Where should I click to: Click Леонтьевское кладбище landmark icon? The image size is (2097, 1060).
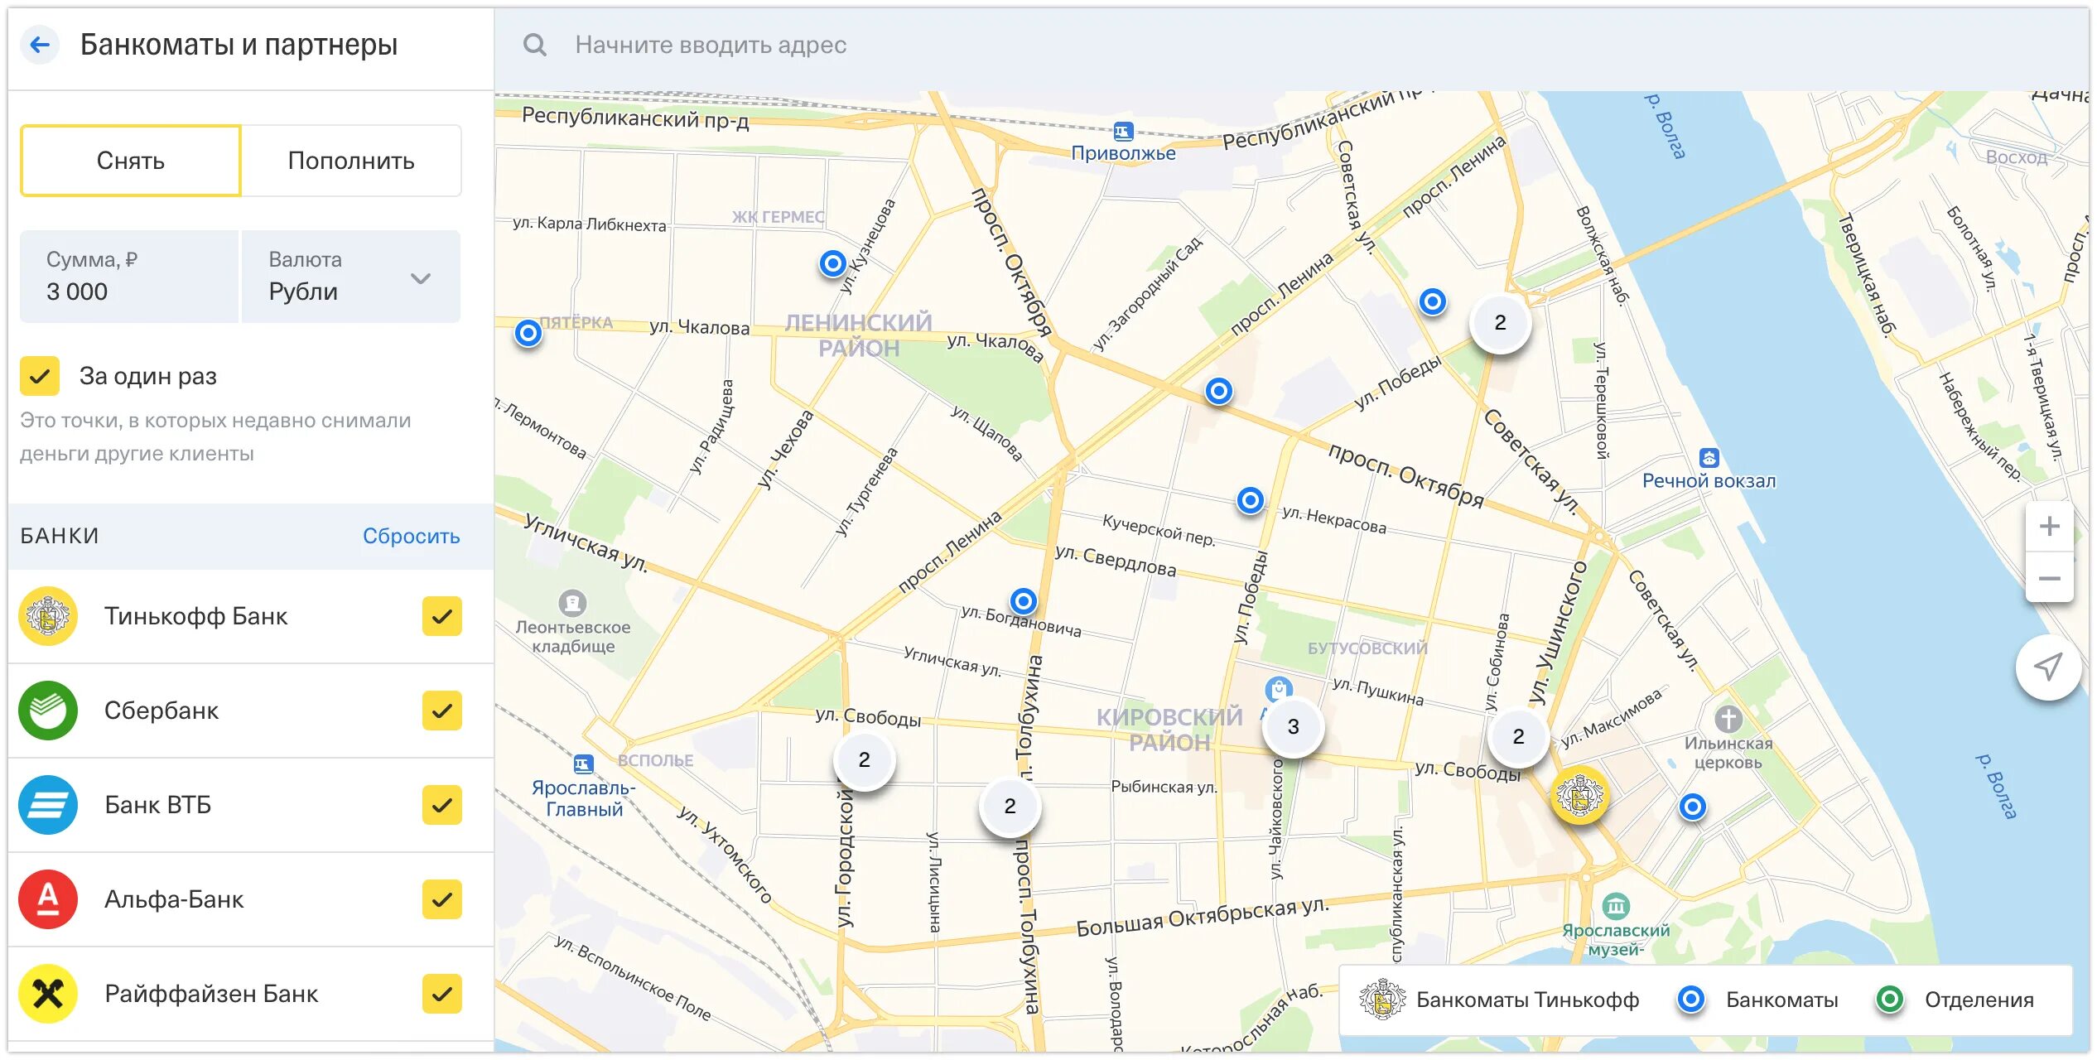click(572, 603)
